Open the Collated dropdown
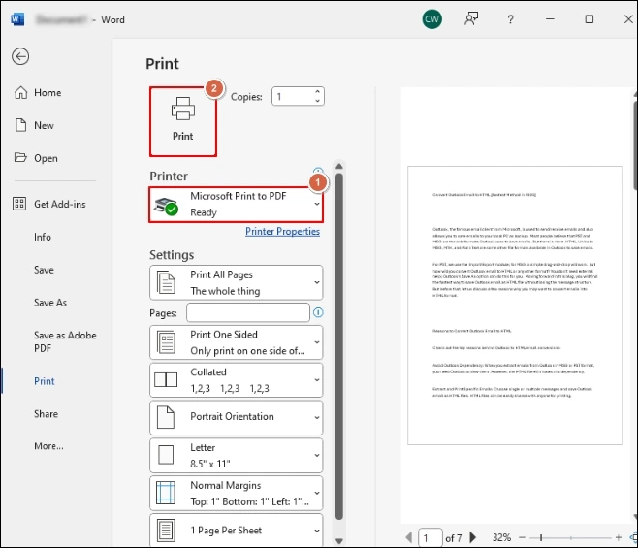Viewport: 638px width, 548px height. [236, 380]
